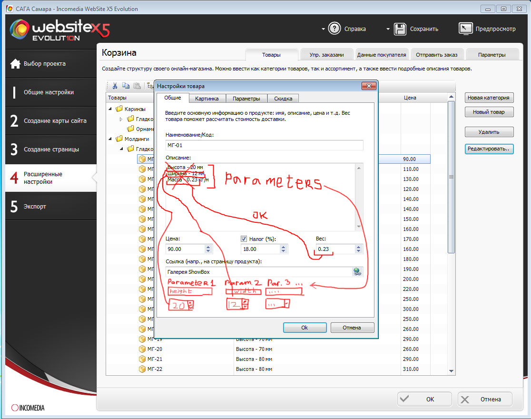The height and width of the screenshot is (419, 531).
Task: Collapse the Молдинги category tree node
Action: tap(110, 139)
